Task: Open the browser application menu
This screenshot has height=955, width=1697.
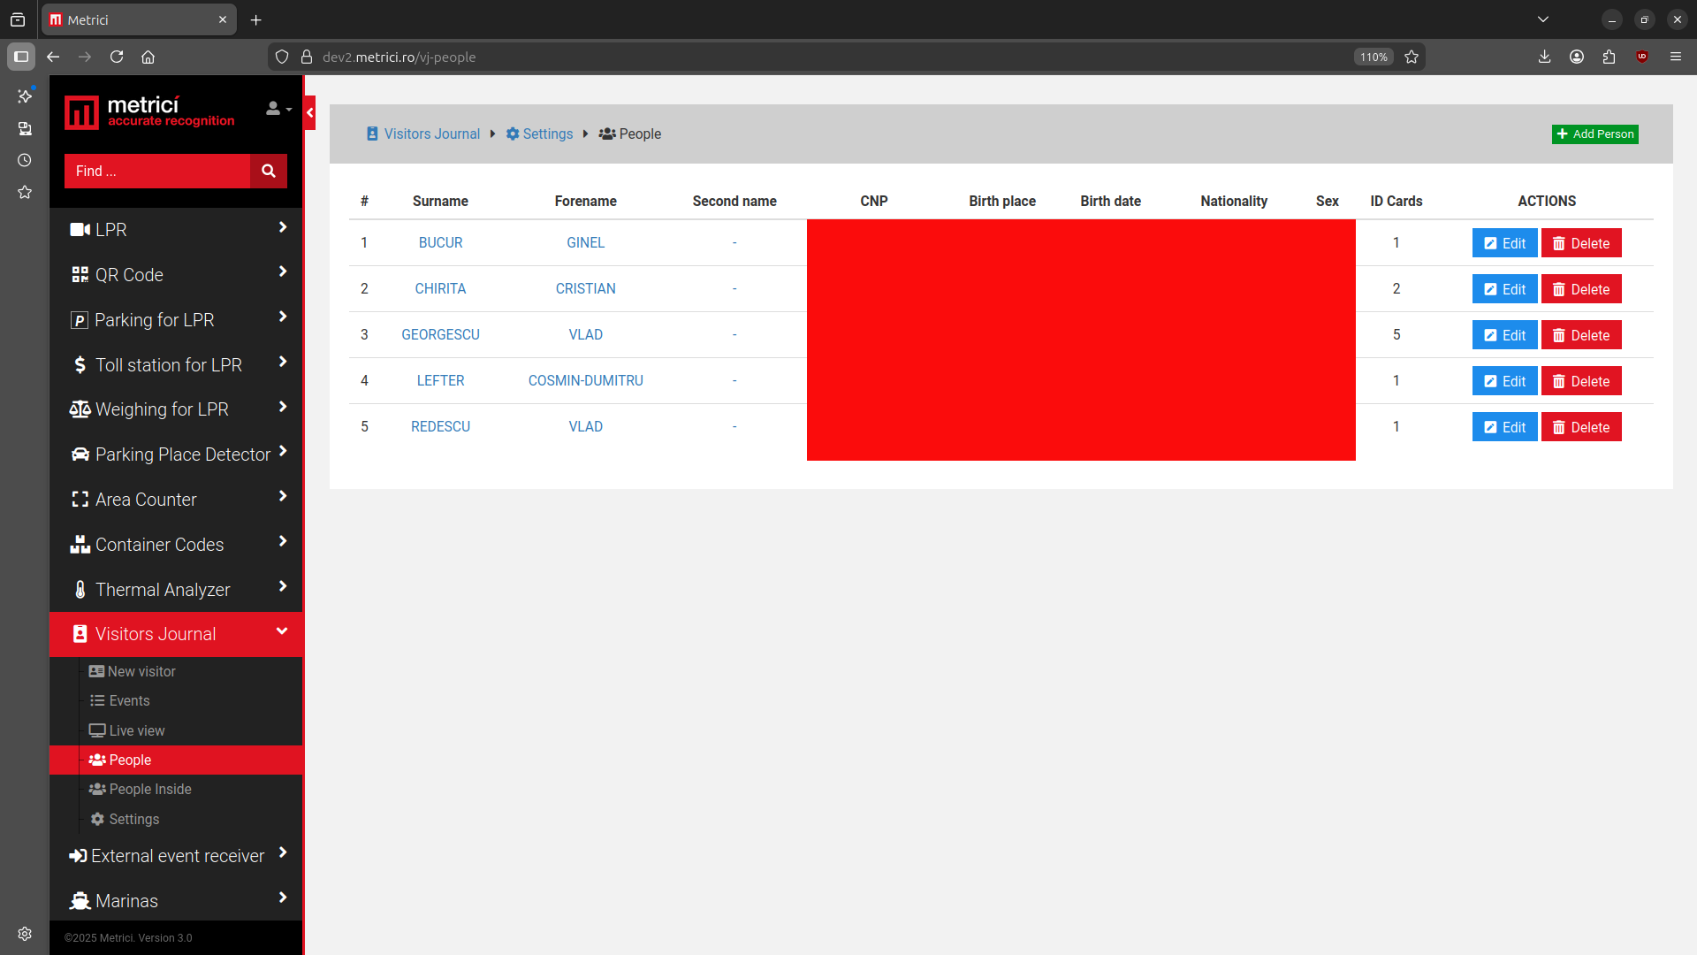Action: [x=1676, y=57]
